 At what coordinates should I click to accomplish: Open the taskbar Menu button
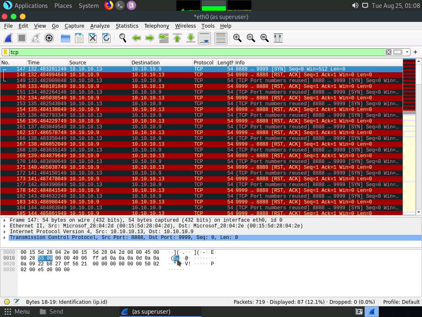[x=16, y=312]
